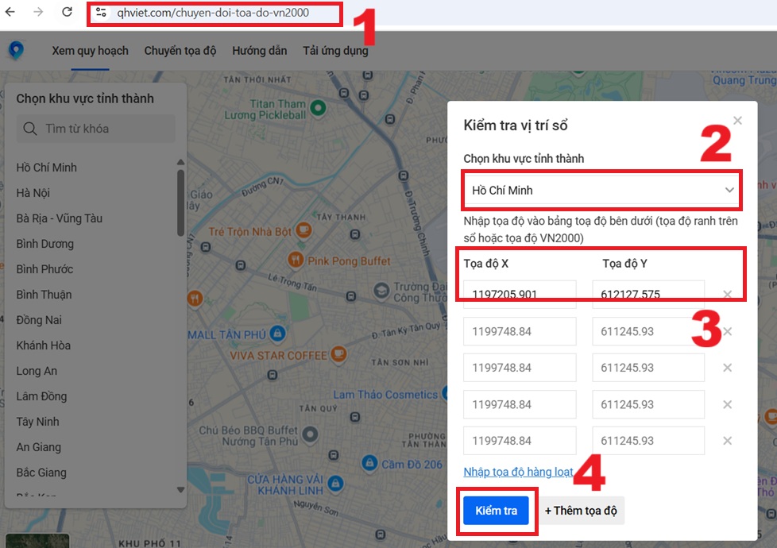This screenshot has width=777, height=548.
Task: Click fourth row X coordinate field
Action: click(520, 404)
